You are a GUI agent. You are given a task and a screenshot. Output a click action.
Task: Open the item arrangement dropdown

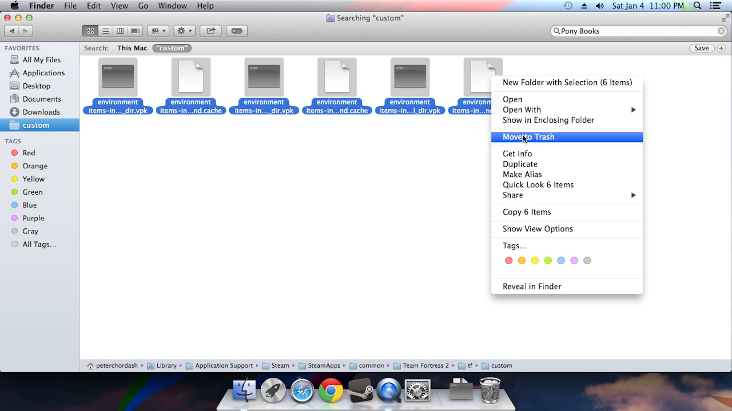coord(158,31)
